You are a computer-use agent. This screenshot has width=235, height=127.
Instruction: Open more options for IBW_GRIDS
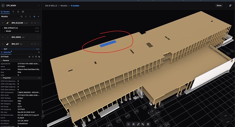point(38,37)
